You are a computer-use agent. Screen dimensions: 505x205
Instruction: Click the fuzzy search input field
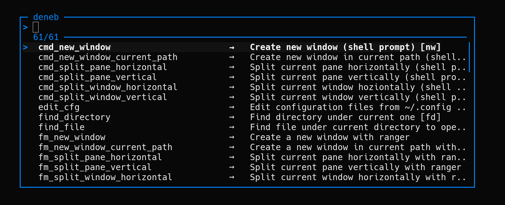click(35, 27)
